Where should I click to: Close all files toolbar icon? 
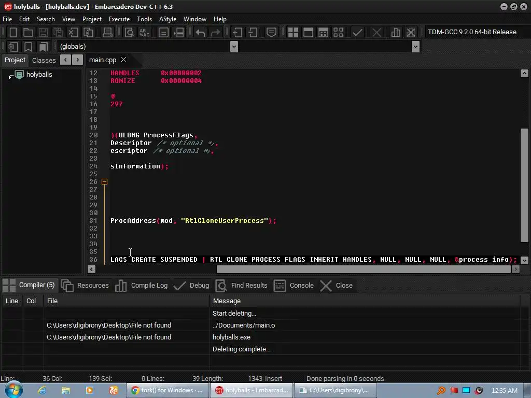pyautogui.click(x=88, y=33)
